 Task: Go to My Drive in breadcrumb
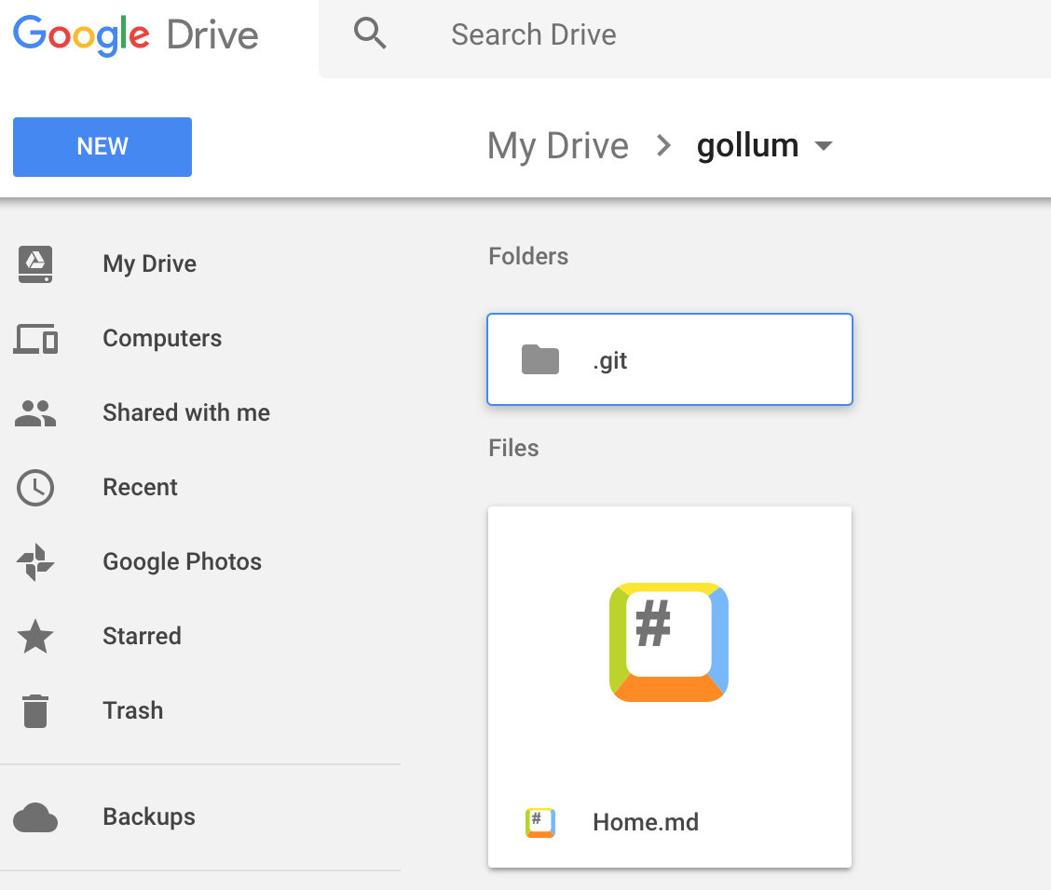coord(558,145)
